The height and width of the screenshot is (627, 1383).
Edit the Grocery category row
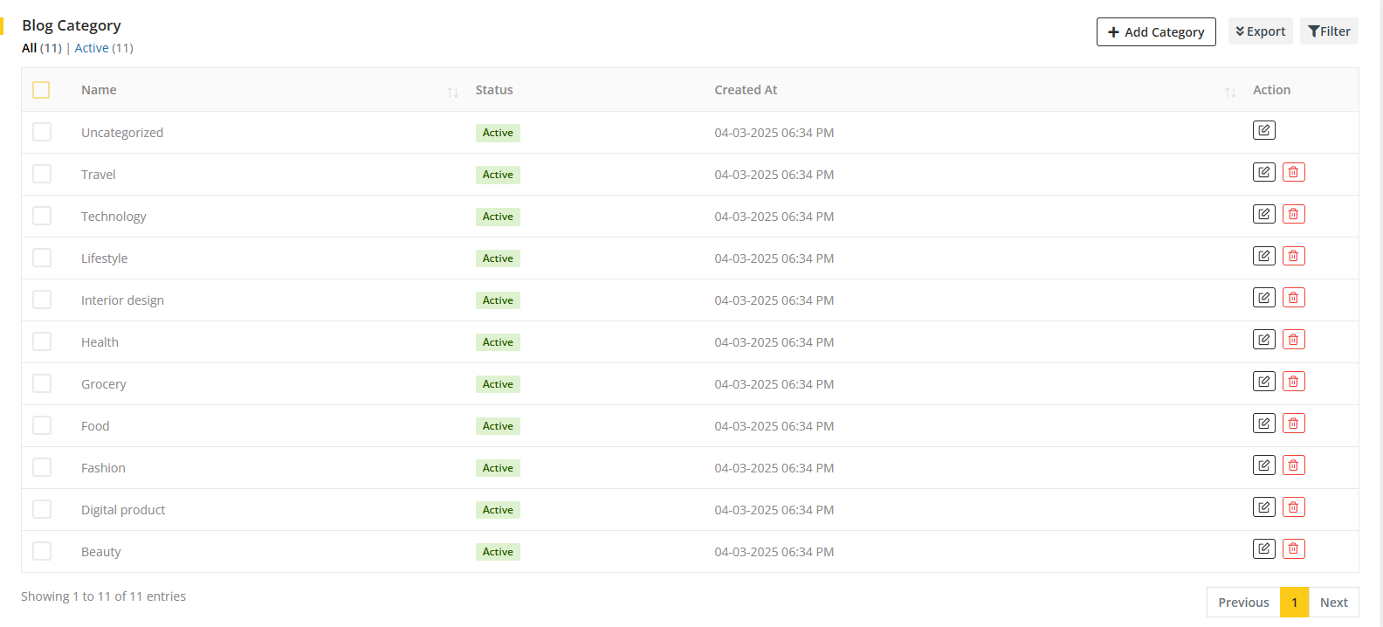coord(1263,382)
